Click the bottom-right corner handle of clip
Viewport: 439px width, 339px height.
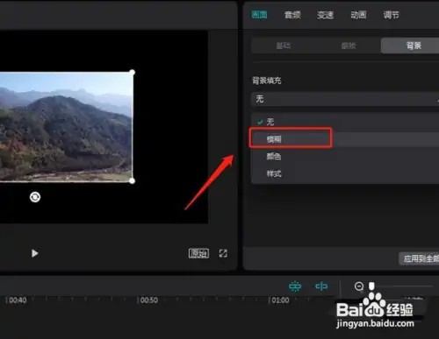tap(133, 181)
